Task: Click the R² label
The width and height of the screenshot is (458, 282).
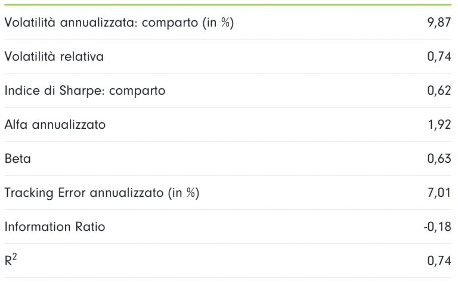Action: (11, 261)
